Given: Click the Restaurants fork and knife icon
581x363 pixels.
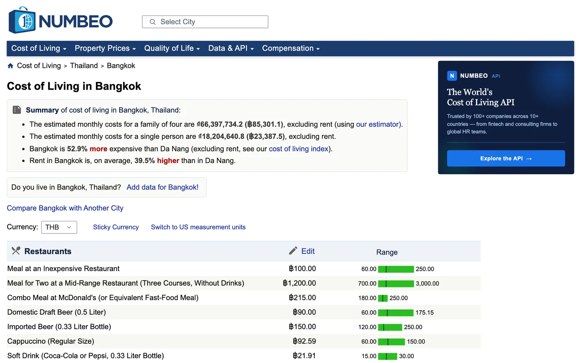Looking at the screenshot, I should point(16,251).
